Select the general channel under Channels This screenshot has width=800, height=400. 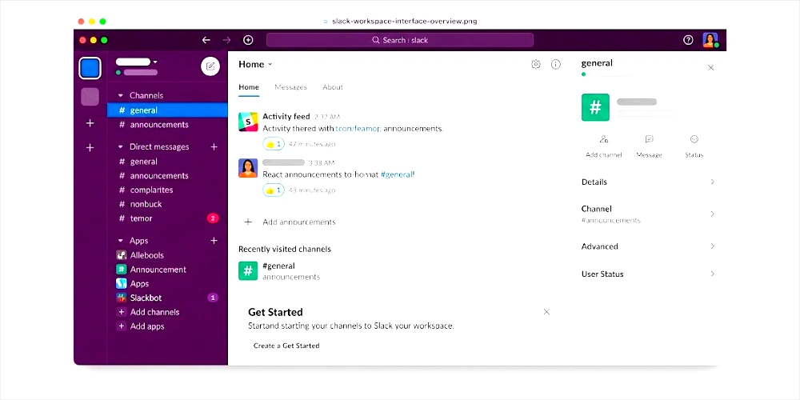167,110
